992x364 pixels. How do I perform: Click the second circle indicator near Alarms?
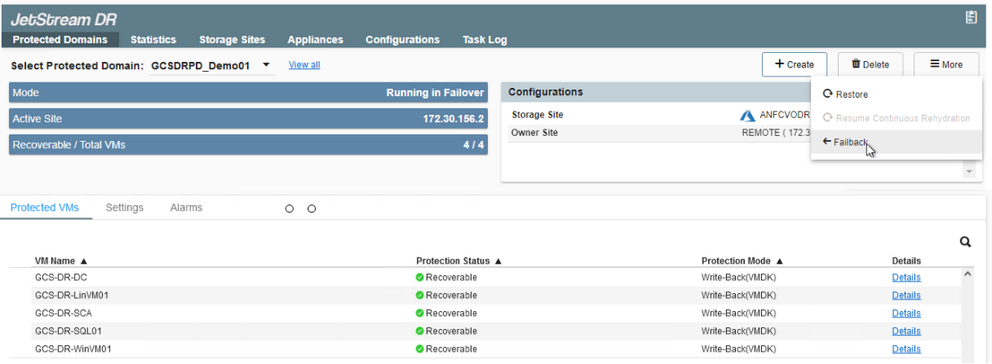[312, 209]
